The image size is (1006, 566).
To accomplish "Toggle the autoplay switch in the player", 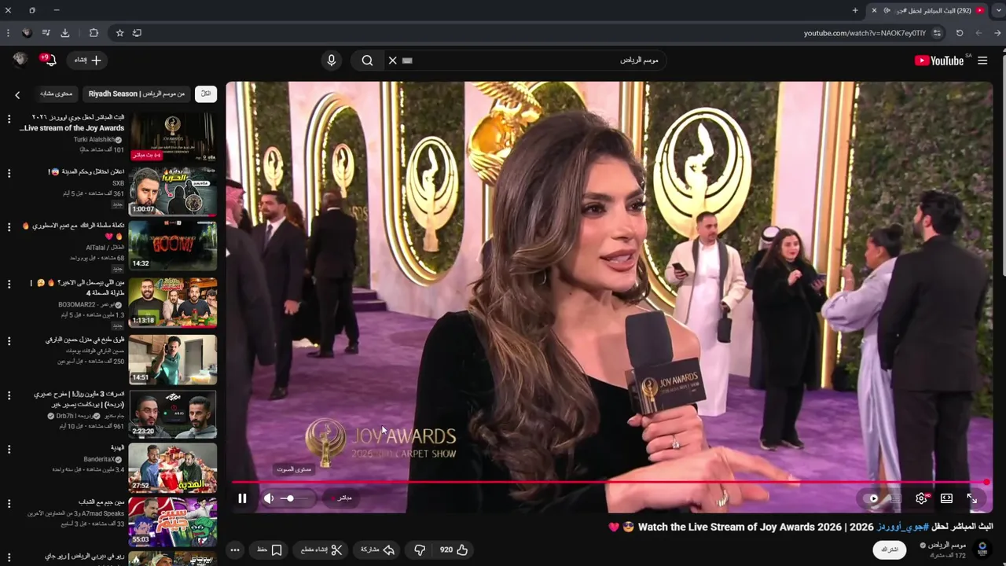I will click(874, 498).
